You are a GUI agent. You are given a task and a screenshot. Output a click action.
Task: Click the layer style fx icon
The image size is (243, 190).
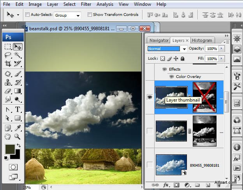(x=166, y=185)
